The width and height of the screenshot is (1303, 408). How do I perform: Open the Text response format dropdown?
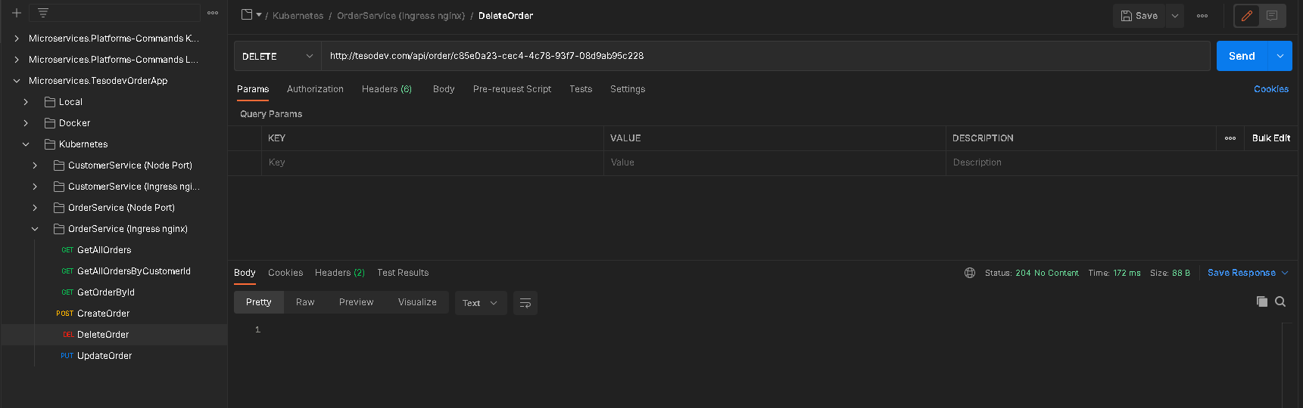tap(481, 303)
